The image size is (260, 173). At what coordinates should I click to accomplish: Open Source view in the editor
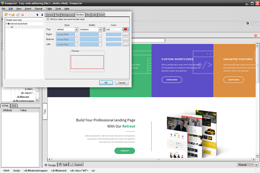[76, 165]
